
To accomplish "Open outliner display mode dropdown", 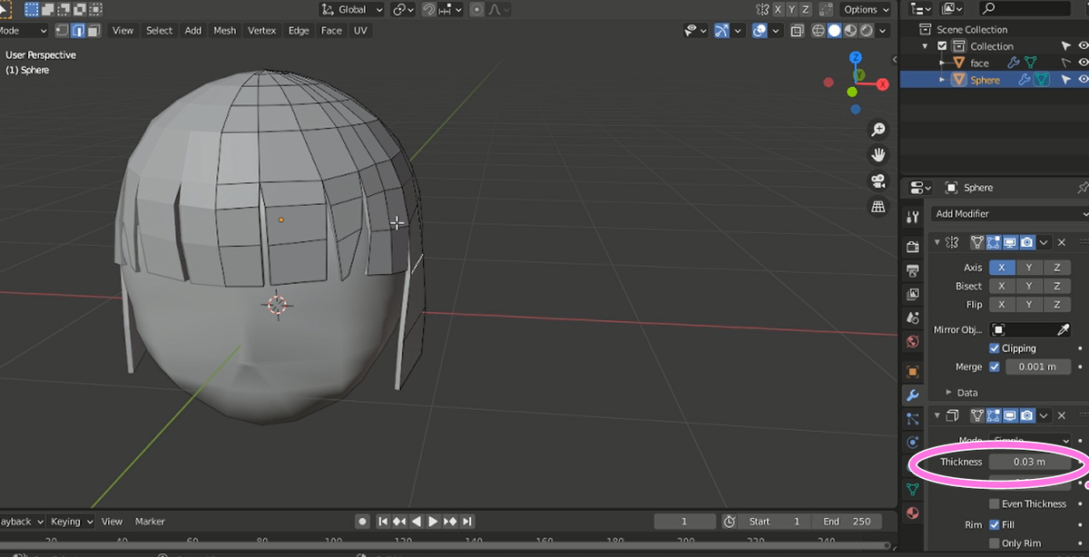I will 953,8.
